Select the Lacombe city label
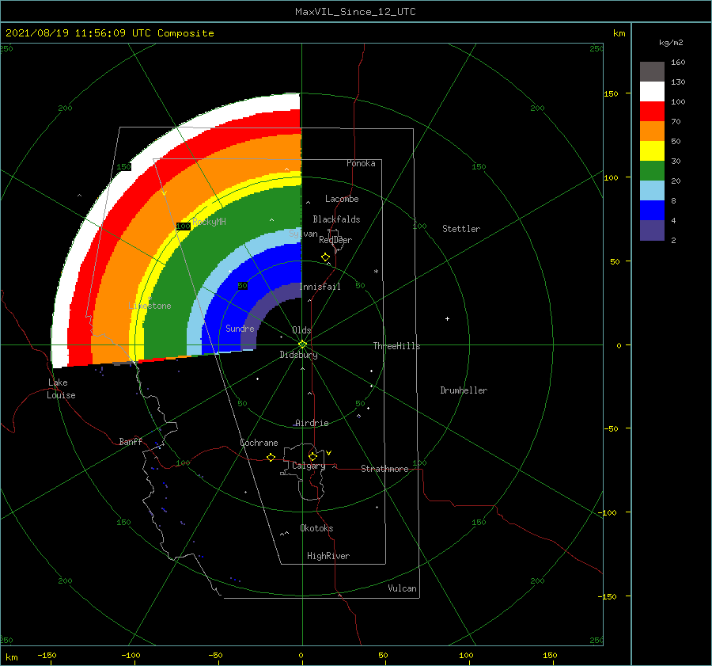 [342, 199]
